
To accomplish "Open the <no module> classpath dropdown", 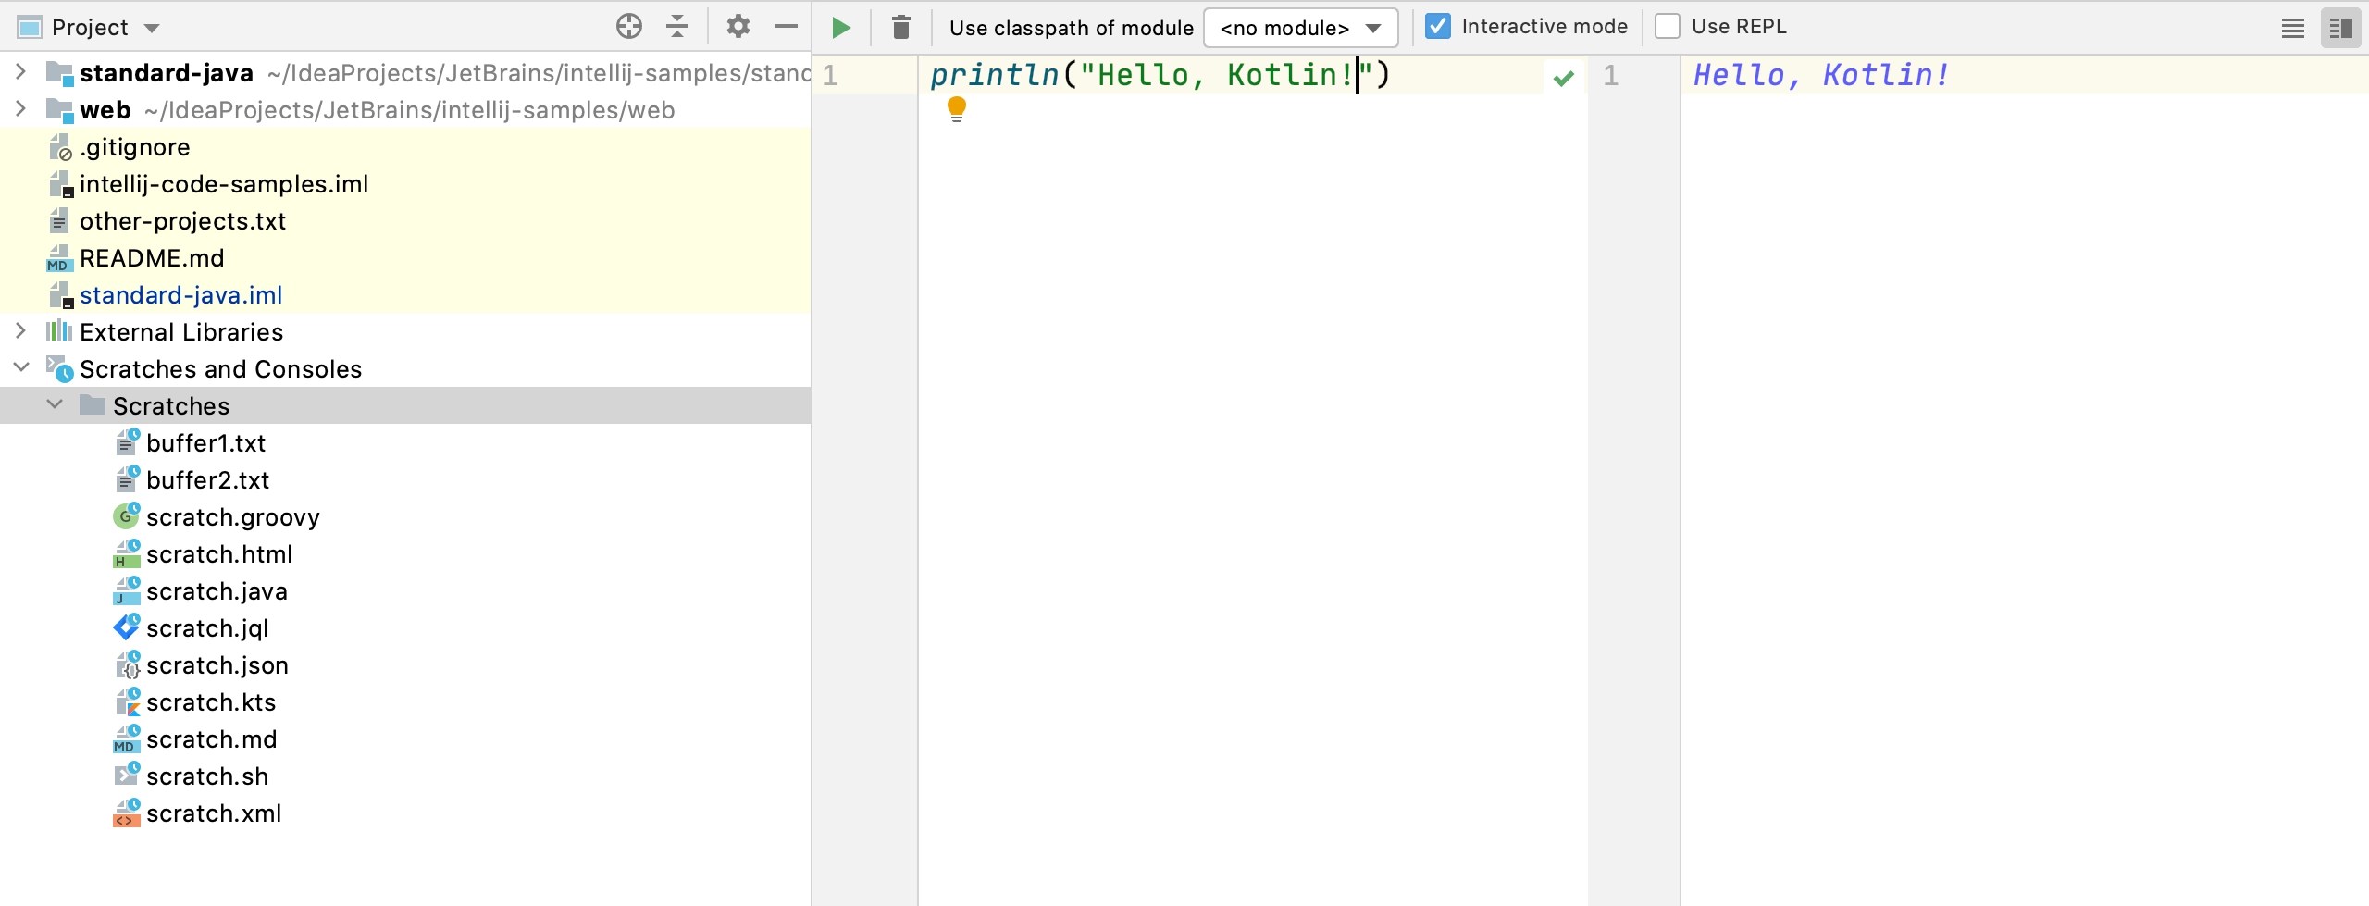I will 1299,28.
